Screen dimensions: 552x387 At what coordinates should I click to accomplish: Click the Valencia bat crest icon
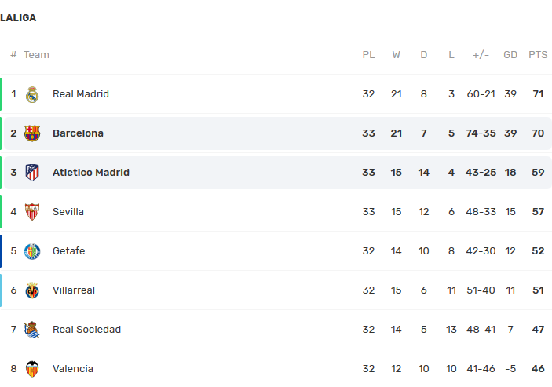pos(32,369)
